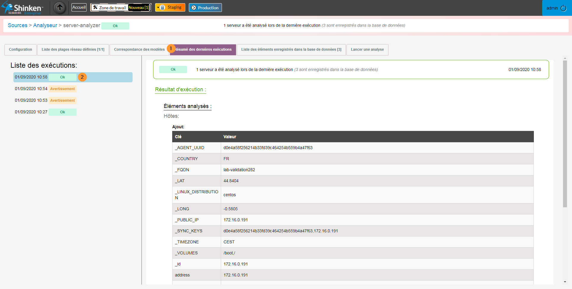Viewport: 572px width, 289px height.
Task: Click the Staging database icon
Action: click(163, 7)
